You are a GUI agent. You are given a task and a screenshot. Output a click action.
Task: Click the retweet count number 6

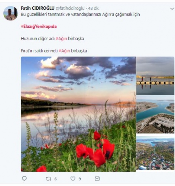55,179
